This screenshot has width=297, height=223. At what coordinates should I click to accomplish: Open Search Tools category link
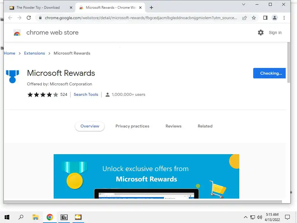coord(86,94)
